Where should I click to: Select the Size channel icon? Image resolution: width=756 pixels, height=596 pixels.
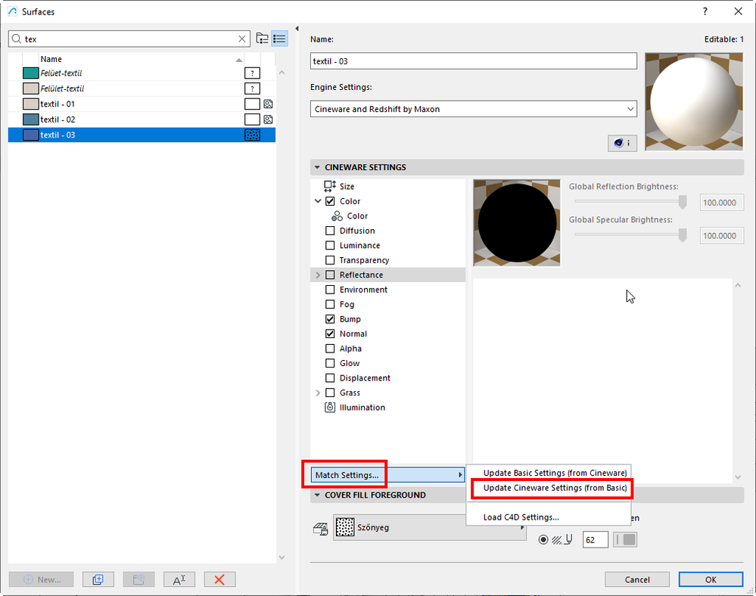coord(330,186)
